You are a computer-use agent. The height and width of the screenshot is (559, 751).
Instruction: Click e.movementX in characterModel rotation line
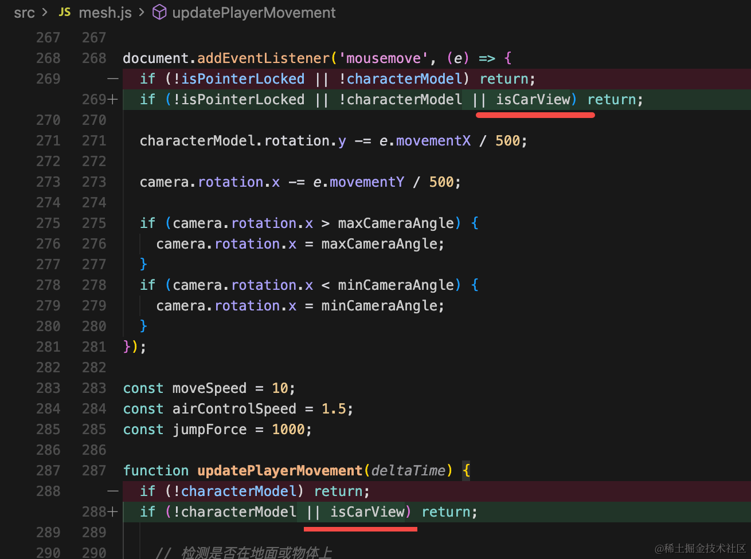pos(425,140)
